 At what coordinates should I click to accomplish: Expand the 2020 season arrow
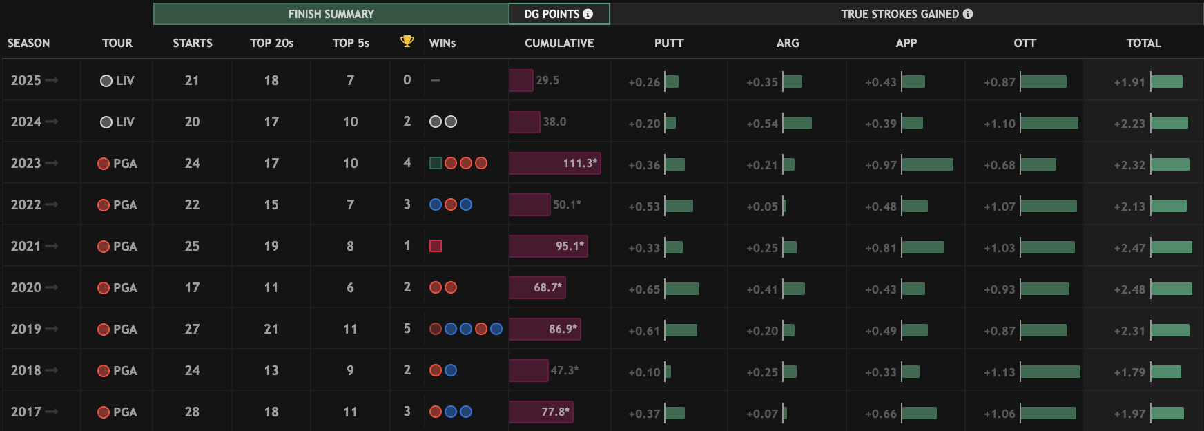(52, 287)
